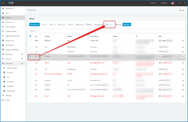Copy MAC address of extension 171
Screen dimensions: 188x122
click(x=160, y=74)
